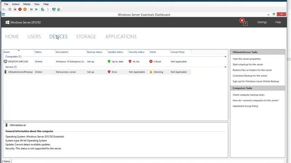Open the Action menu

tap(15, 4)
